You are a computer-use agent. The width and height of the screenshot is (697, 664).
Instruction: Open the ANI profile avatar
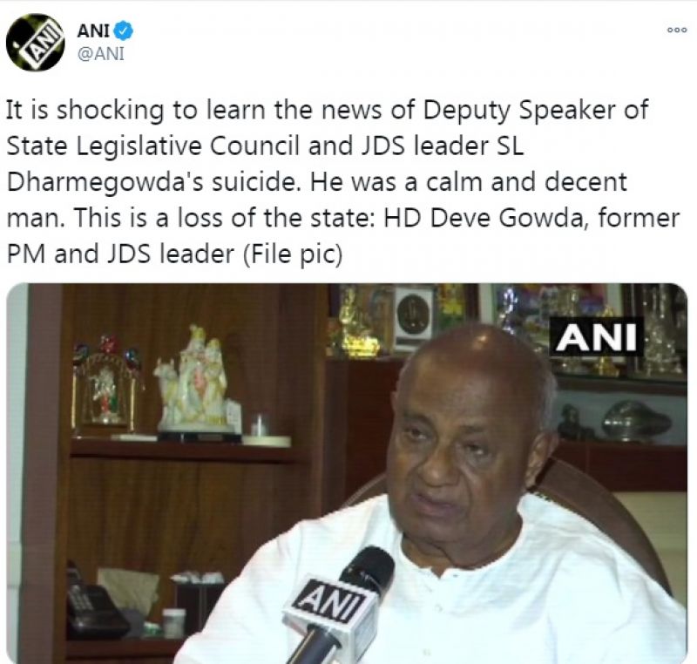coord(35,43)
